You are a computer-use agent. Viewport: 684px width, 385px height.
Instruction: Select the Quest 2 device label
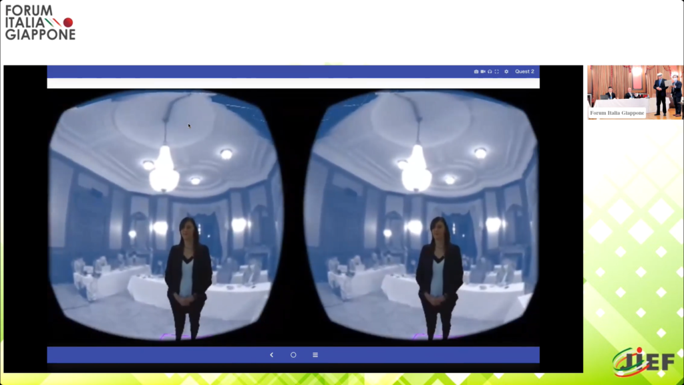524,72
